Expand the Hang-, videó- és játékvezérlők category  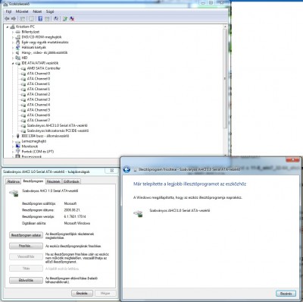[13, 53]
